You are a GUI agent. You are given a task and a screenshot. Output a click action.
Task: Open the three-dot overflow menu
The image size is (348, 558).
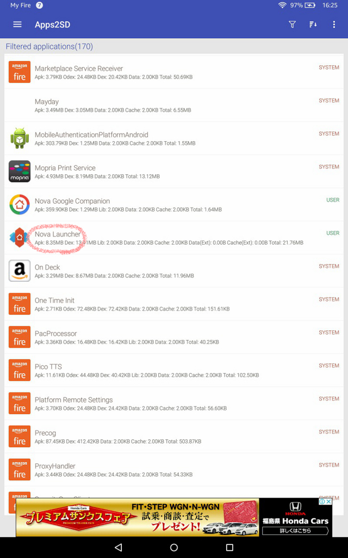coord(334,25)
